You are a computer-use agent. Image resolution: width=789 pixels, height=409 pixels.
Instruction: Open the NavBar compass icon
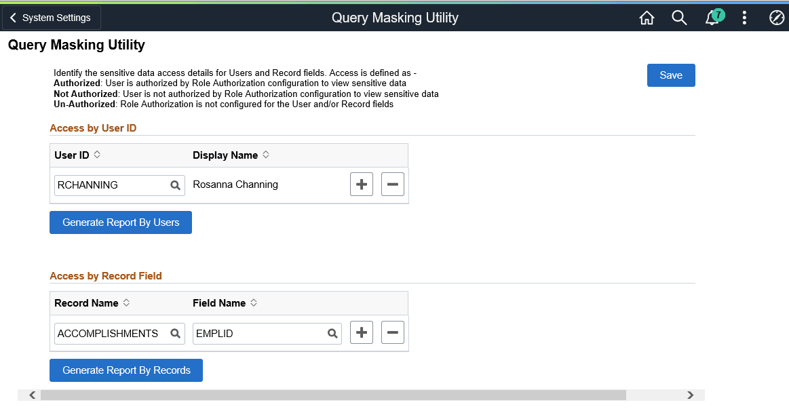[x=777, y=18]
